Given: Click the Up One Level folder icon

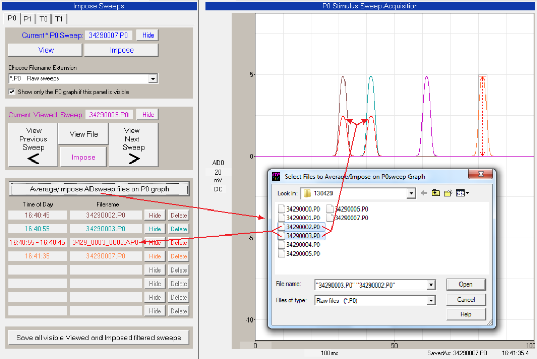Looking at the screenshot, I should (436, 193).
